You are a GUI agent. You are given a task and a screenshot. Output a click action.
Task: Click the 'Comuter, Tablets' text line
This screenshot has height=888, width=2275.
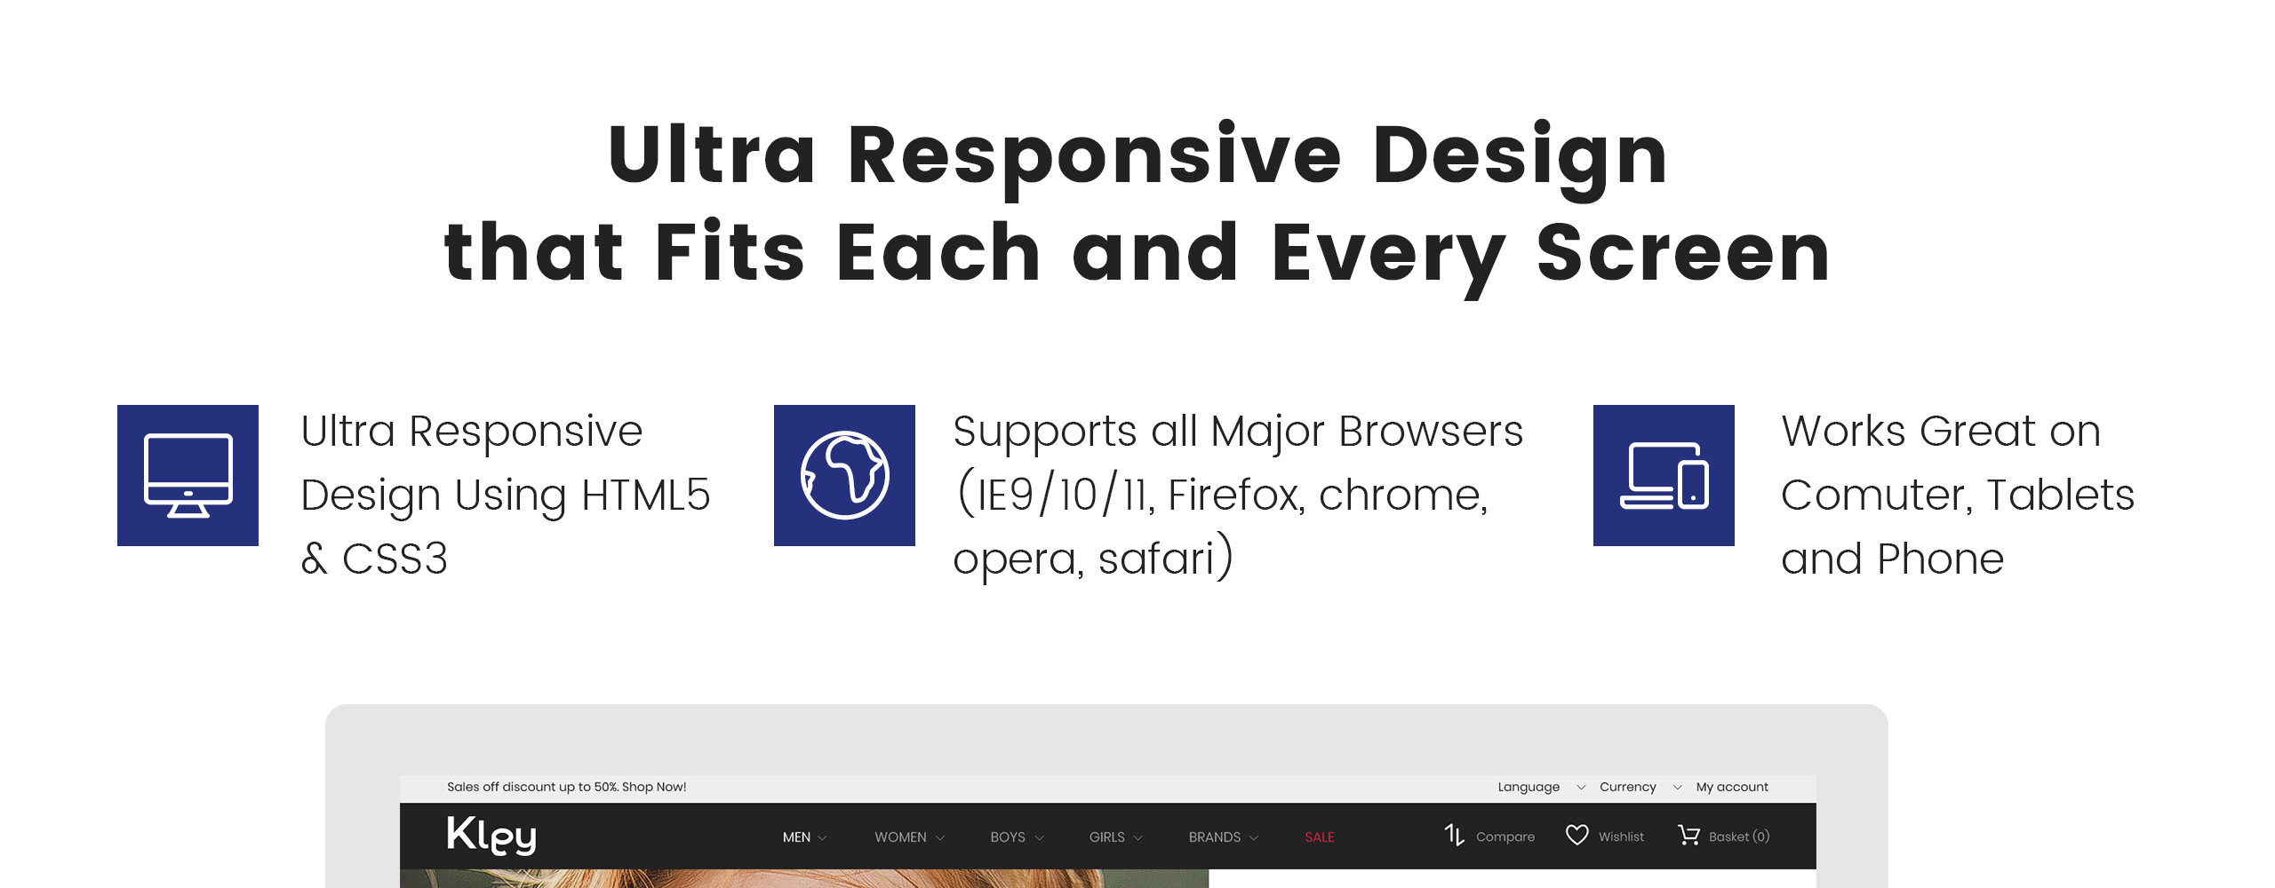[x=1958, y=496]
